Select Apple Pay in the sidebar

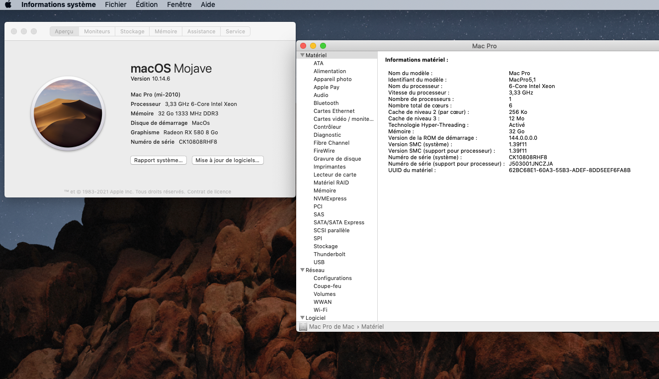327,87
